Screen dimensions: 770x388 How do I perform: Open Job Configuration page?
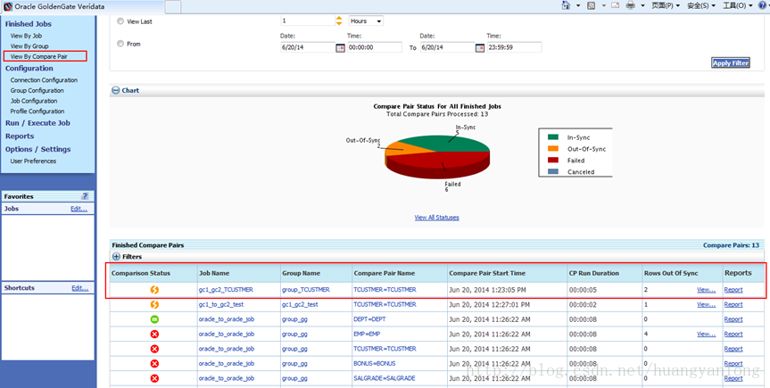pos(34,101)
